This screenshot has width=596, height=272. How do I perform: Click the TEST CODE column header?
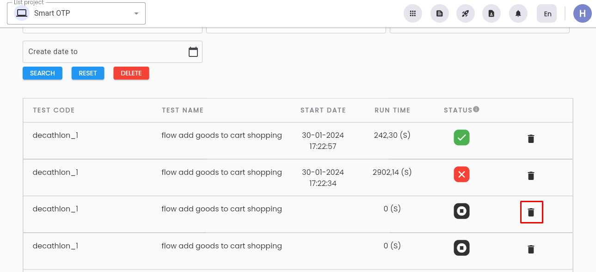pyautogui.click(x=54, y=110)
